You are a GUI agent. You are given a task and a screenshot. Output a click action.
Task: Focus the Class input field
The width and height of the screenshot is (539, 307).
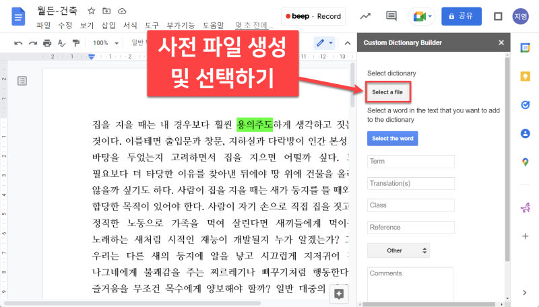click(411, 205)
